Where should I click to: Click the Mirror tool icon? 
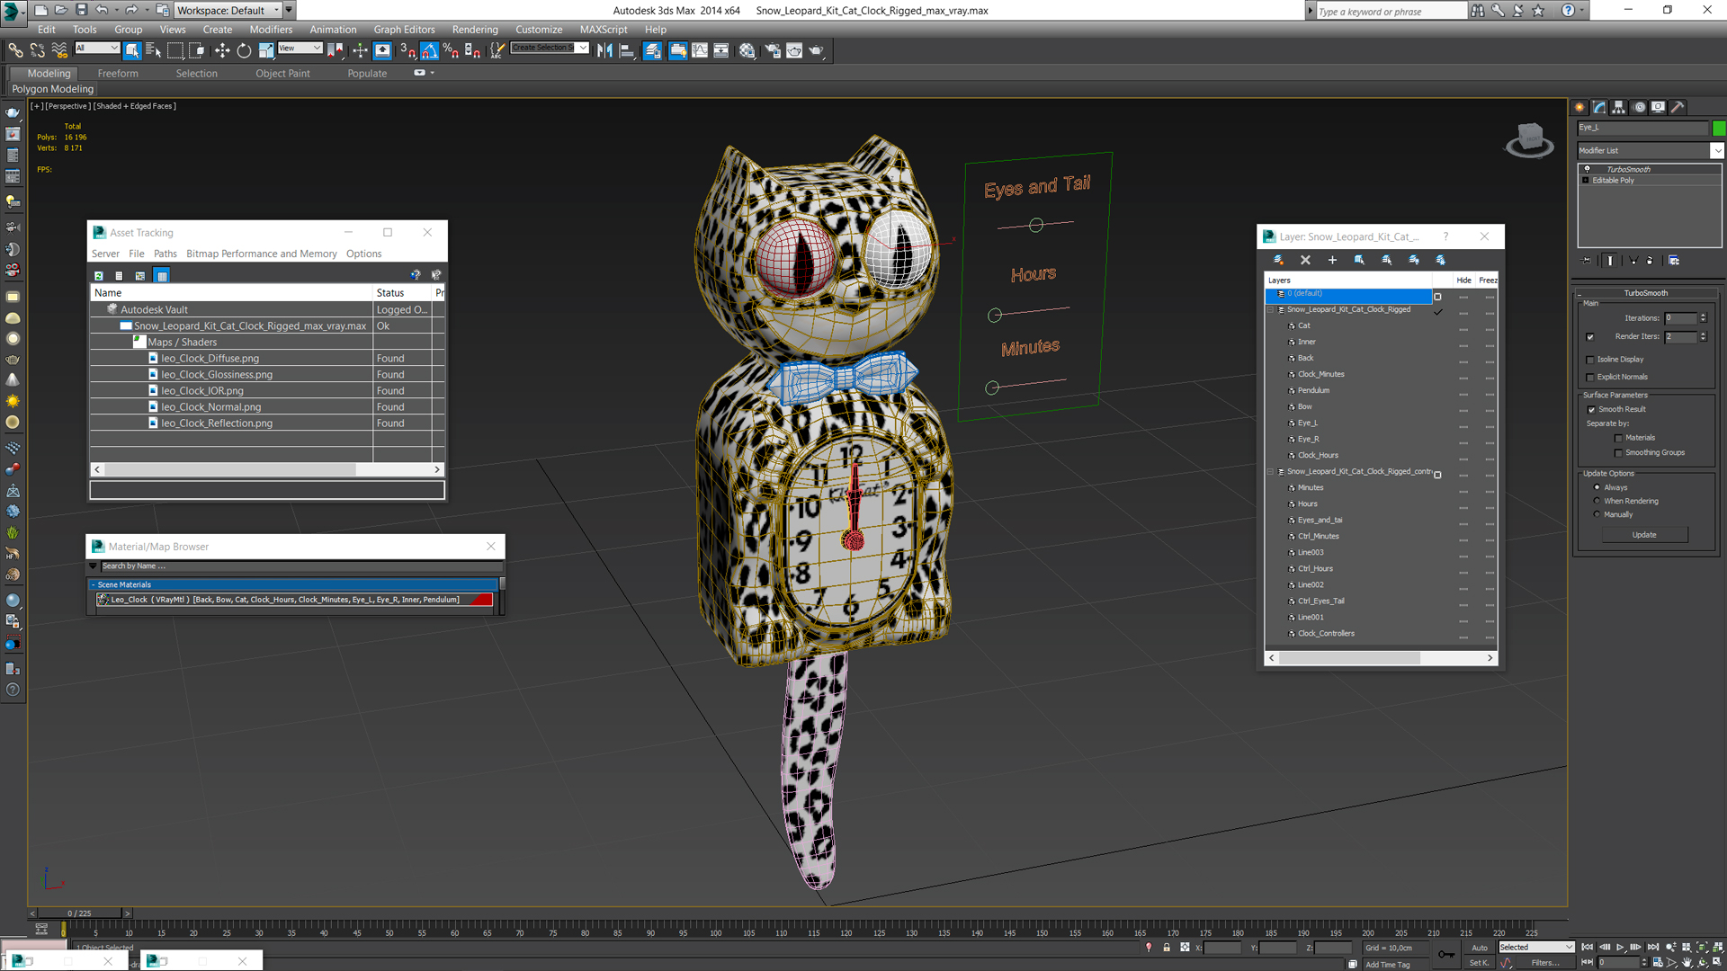pyautogui.click(x=604, y=50)
